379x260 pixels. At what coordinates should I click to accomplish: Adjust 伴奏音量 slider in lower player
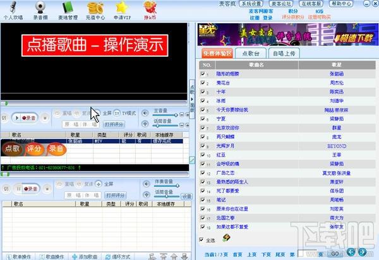[x=167, y=186]
